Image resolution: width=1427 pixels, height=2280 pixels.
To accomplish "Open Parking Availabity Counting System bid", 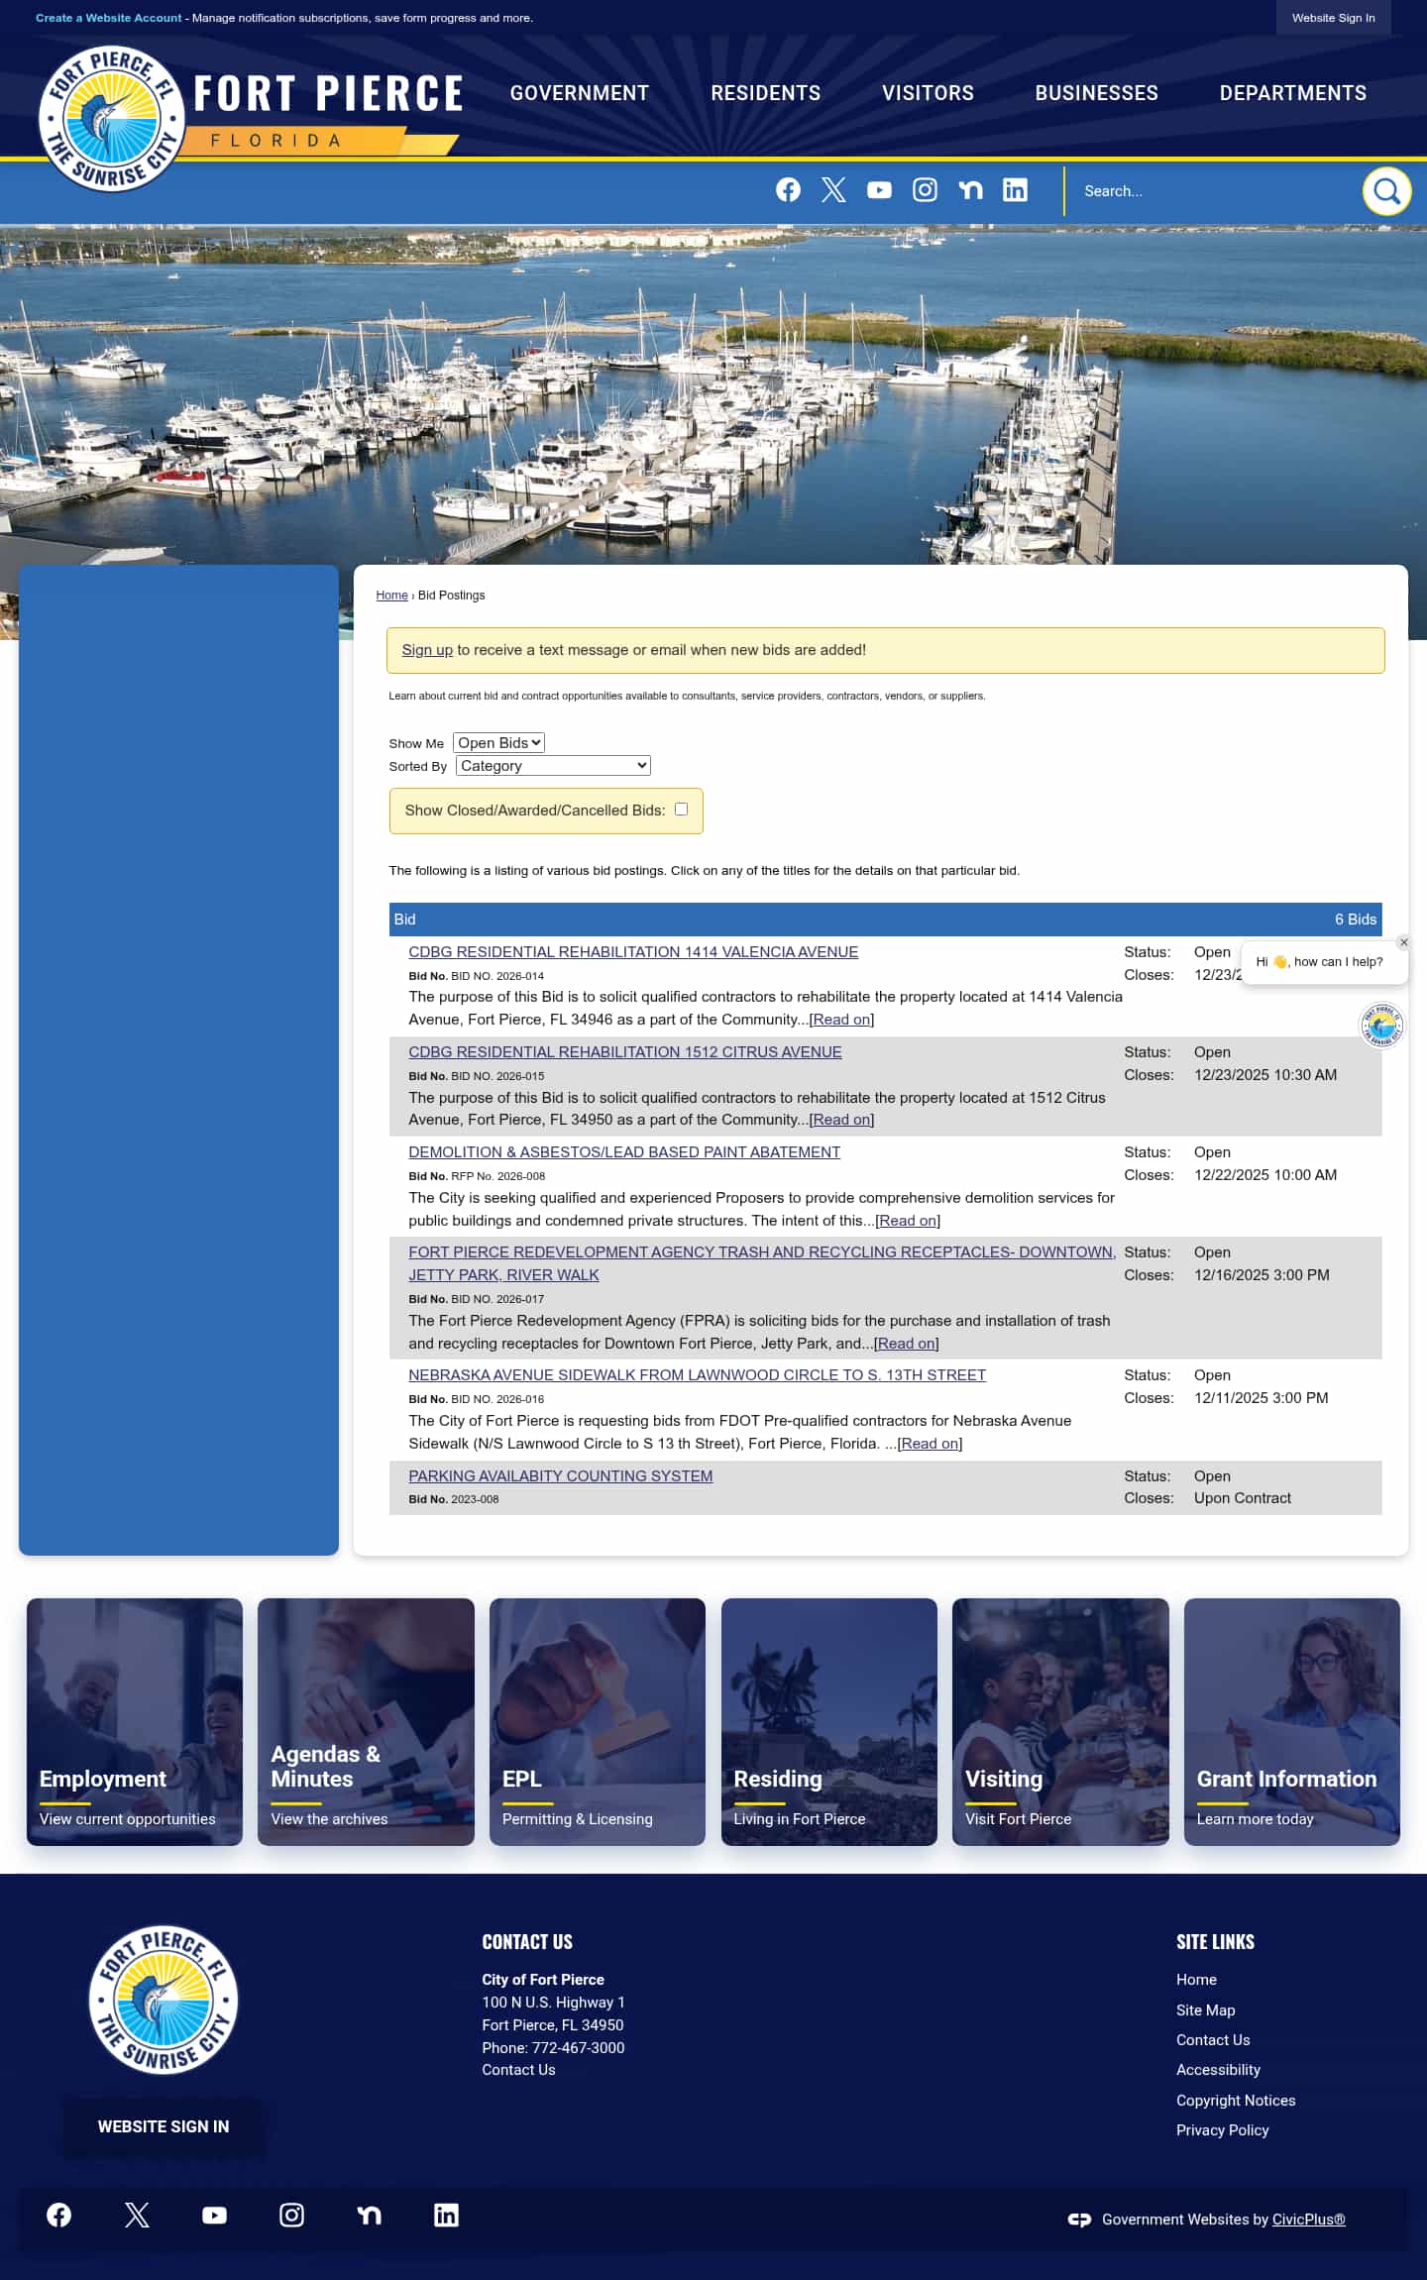I will (560, 1475).
